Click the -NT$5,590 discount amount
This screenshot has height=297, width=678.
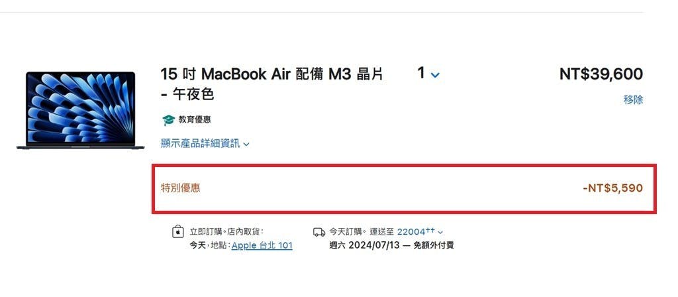pos(612,188)
